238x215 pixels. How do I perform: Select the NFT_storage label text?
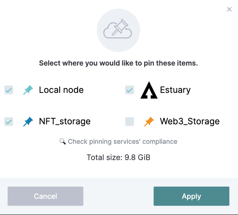pos(65,121)
